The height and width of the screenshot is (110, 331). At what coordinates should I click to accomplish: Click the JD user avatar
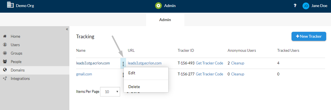(306, 6)
